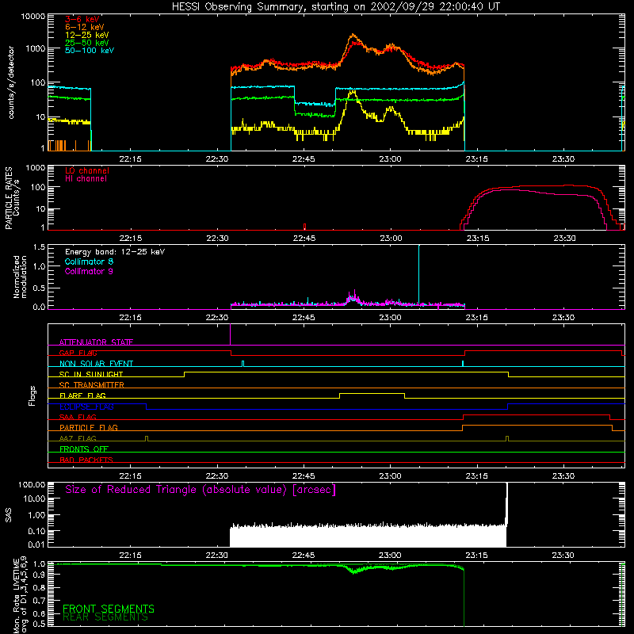Select the magenta 'Collimator 9' legend entry
The height and width of the screenshot is (634, 634).
tap(89, 271)
